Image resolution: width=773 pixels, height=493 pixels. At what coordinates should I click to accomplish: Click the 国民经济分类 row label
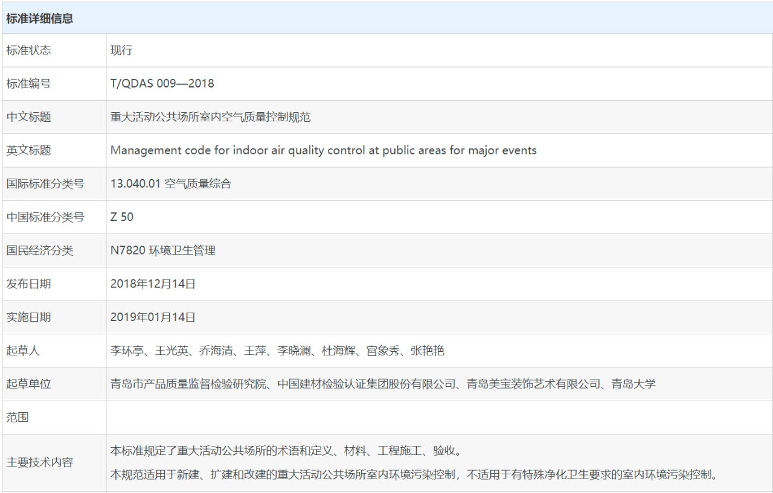(40, 250)
